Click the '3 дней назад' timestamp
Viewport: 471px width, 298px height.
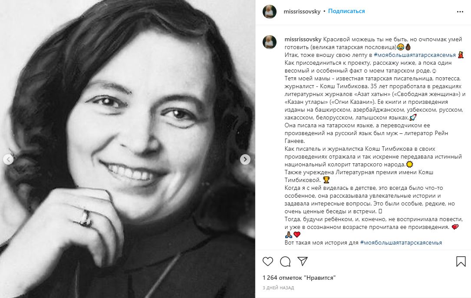click(278, 288)
